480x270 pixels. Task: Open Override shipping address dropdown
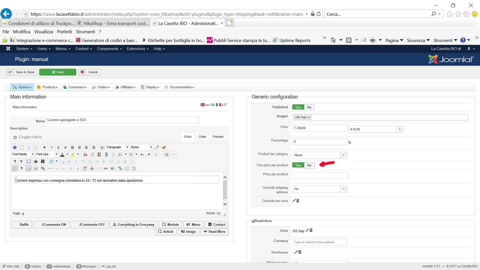coord(343,189)
